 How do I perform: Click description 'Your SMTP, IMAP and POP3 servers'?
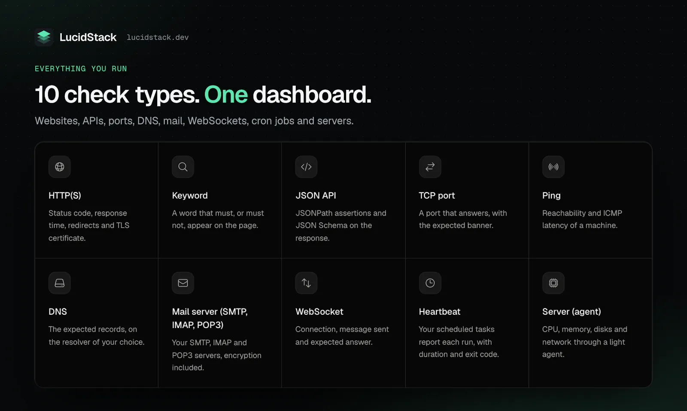tap(217, 355)
